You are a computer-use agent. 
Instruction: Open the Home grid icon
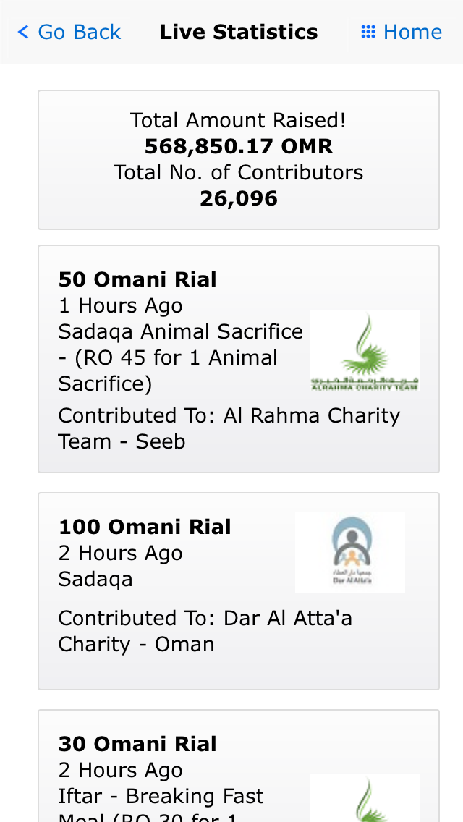tap(368, 32)
